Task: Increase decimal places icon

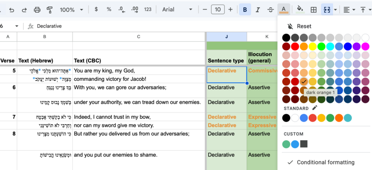Action: pyautogui.click(x=134, y=10)
